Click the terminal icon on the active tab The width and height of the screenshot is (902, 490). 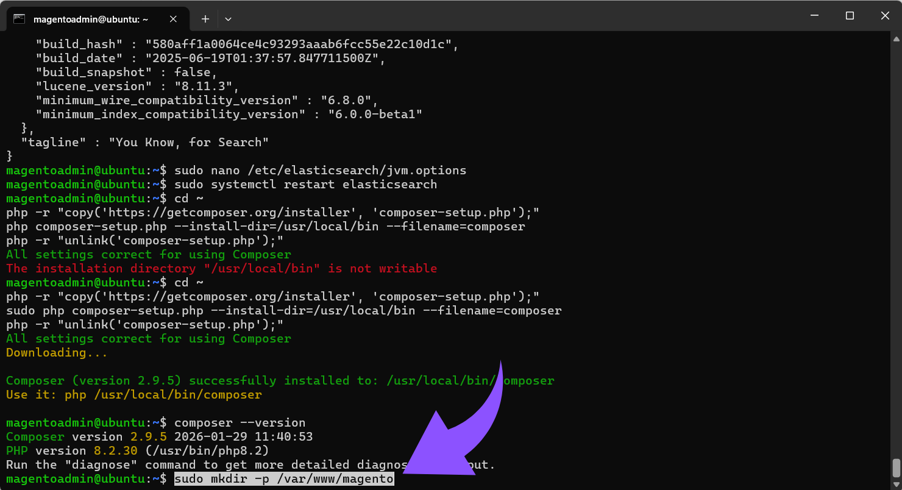[19, 19]
